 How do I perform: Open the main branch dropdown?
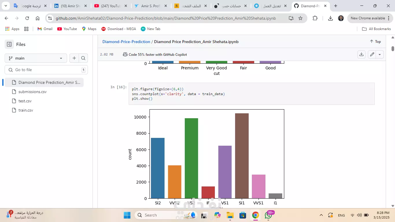36,58
